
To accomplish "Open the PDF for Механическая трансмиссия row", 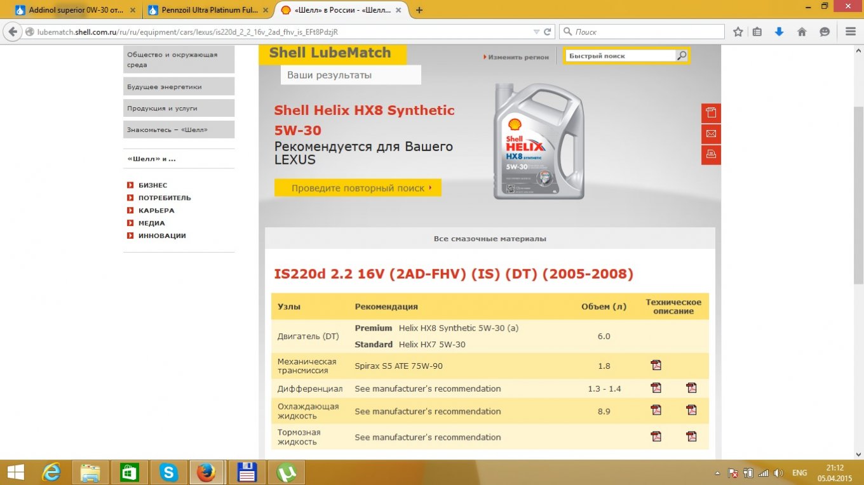I will 656,365.
